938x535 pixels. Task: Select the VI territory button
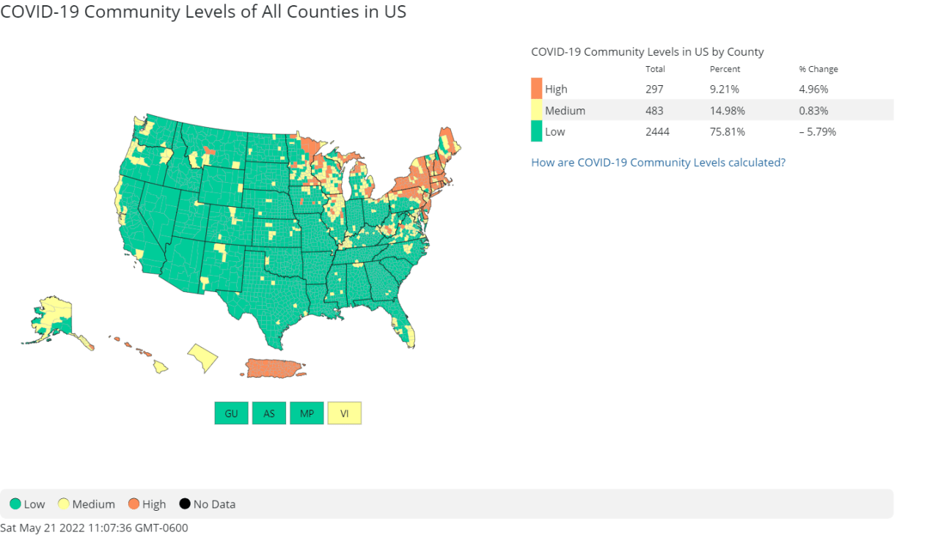[344, 412]
